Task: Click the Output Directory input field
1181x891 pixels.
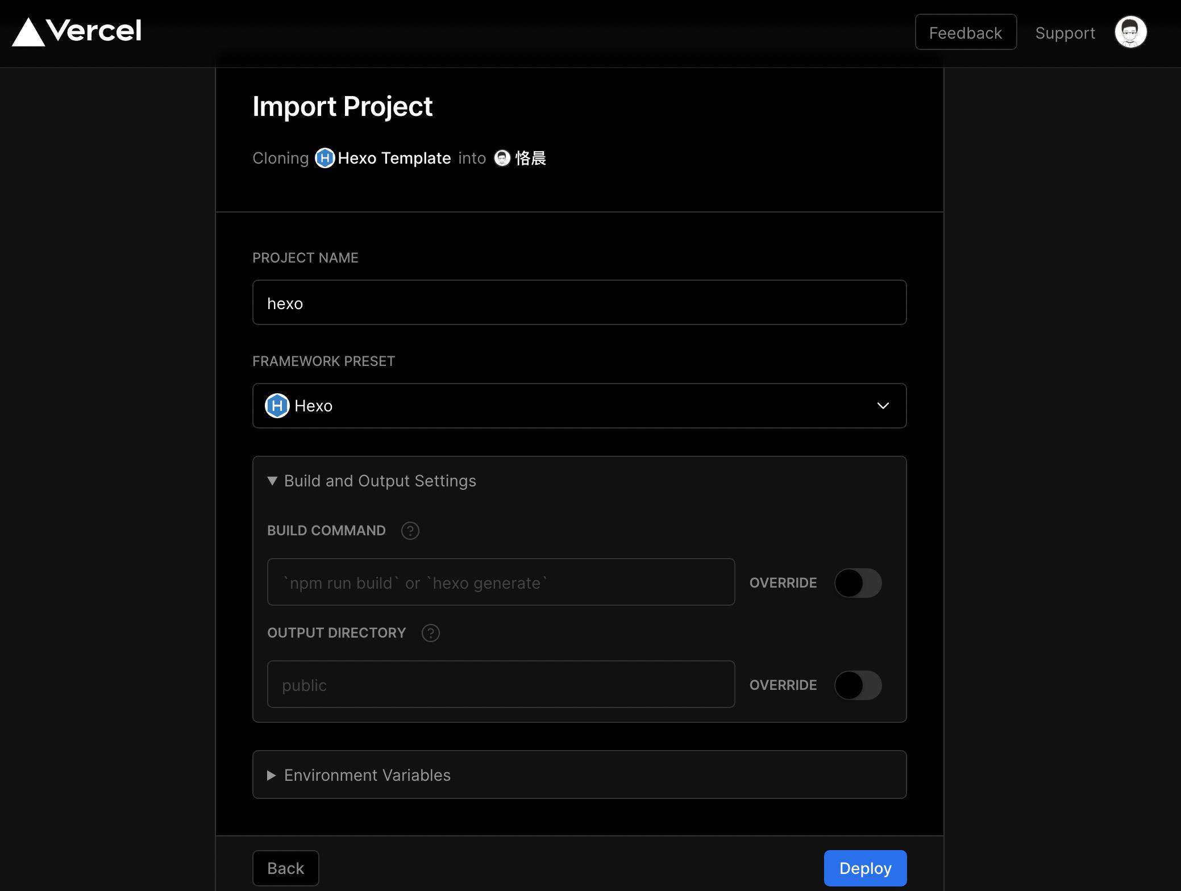Action: pyautogui.click(x=501, y=684)
